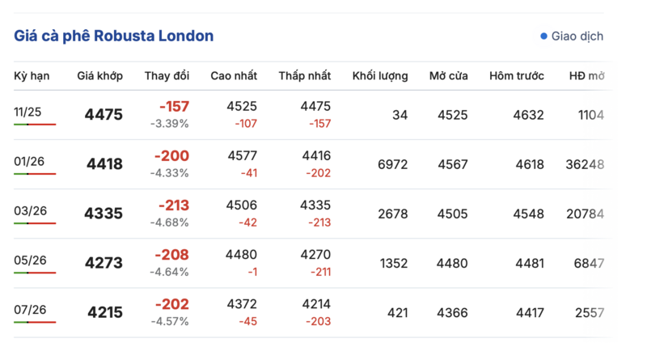Select the 11/25 contract term
Viewport: 647px width, 347px height.
click(x=29, y=111)
